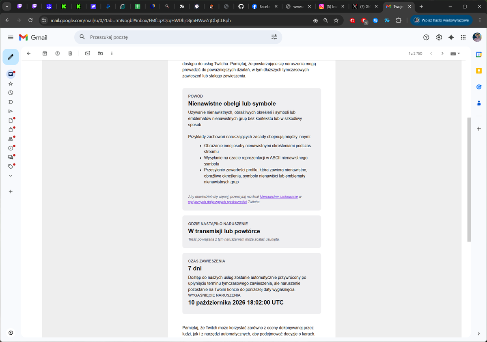Viewport: 487px width, 342px height.
Task: Compose a new email with pencil button
Action: (x=11, y=57)
